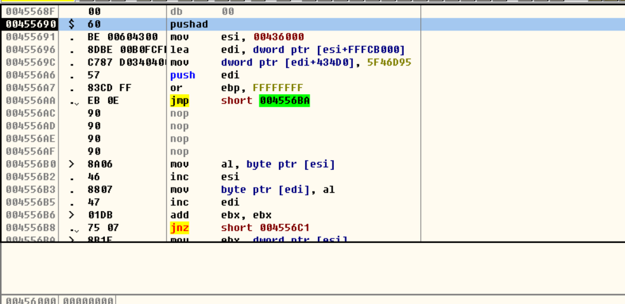Select address 0045569C in address column
Image resolution: width=625 pixels, height=304 pixels.
pyautogui.click(x=31, y=62)
